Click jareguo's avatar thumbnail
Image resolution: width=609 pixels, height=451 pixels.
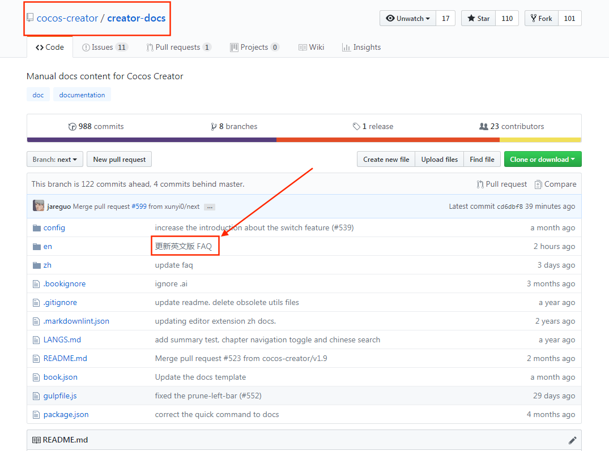[x=39, y=205]
